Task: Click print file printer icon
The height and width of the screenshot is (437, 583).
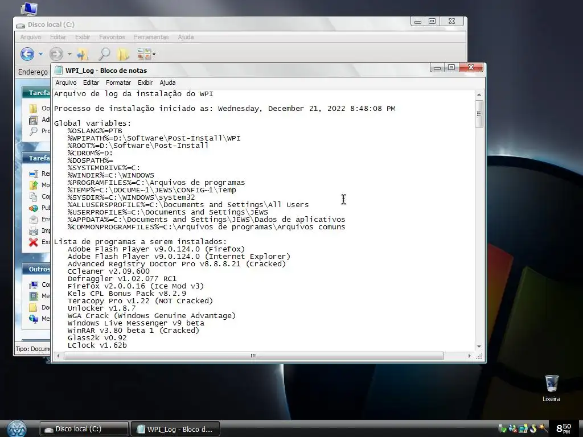Action: [34, 231]
